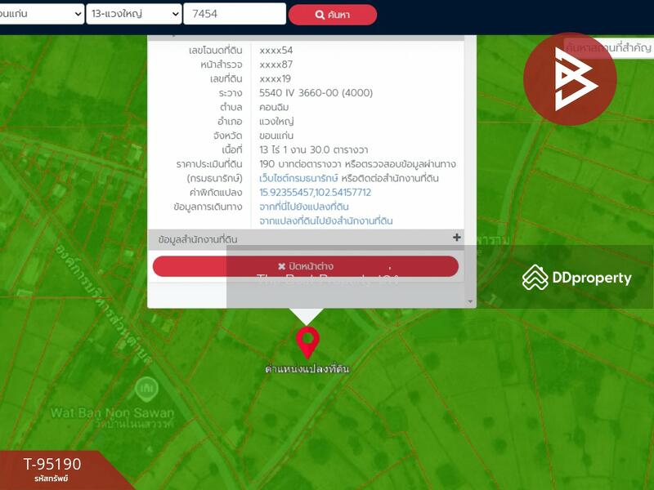This screenshot has height=490, width=654.
Task: Click the search important places box
Action: click(x=608, y=48)
